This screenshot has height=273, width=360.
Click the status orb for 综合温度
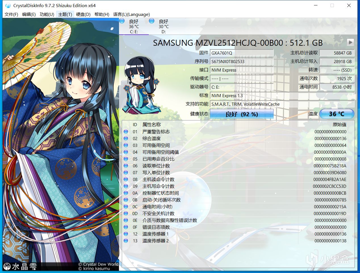[x=126, y=138]
